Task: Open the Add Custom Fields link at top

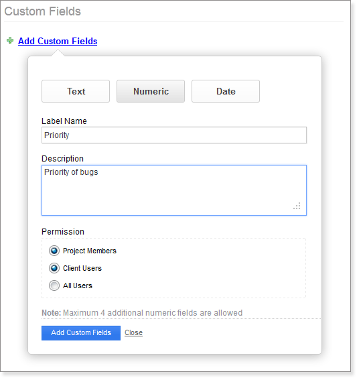Action: 58,41
